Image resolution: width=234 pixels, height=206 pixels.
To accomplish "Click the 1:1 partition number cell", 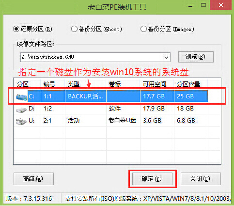I will tap(53, 96).
